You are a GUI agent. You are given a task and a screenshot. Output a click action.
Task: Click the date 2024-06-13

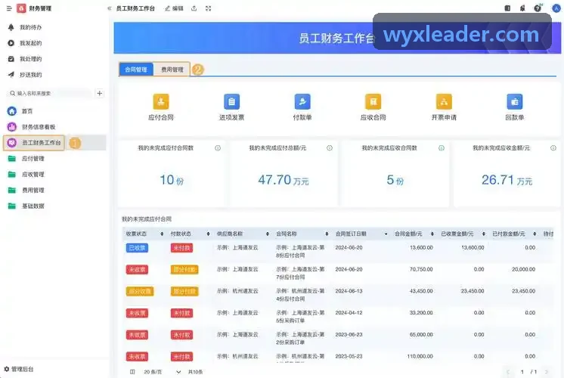pos(349,291)
